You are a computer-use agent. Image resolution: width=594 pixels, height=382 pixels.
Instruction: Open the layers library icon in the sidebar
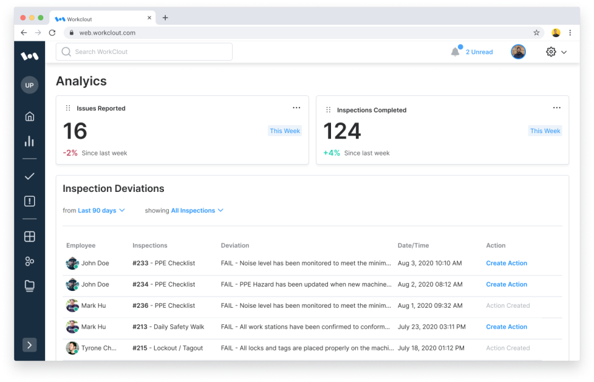[x=29, y=285]
